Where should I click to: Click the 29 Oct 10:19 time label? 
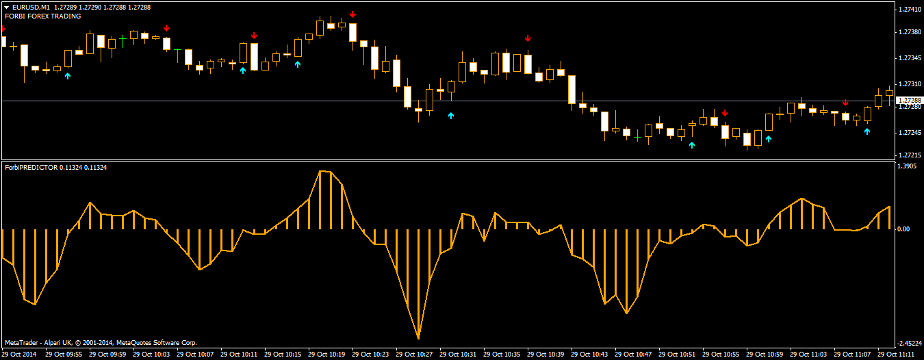(327, 355)
